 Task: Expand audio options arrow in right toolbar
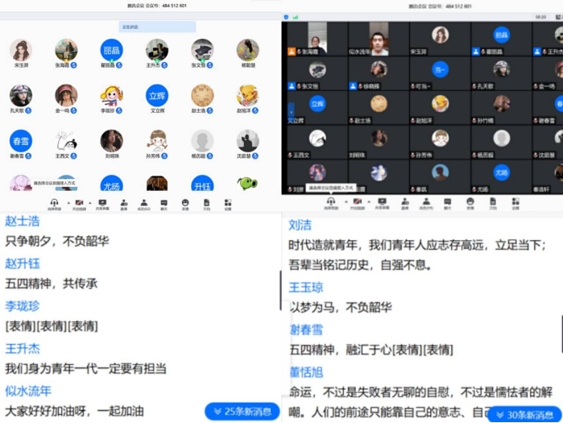click(346, 201)
